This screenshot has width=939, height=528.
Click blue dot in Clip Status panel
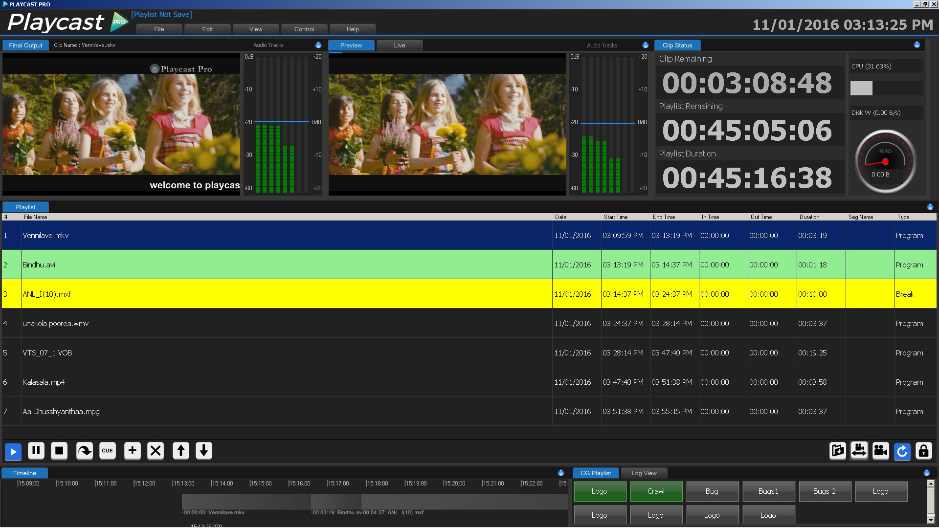point(917,44)
